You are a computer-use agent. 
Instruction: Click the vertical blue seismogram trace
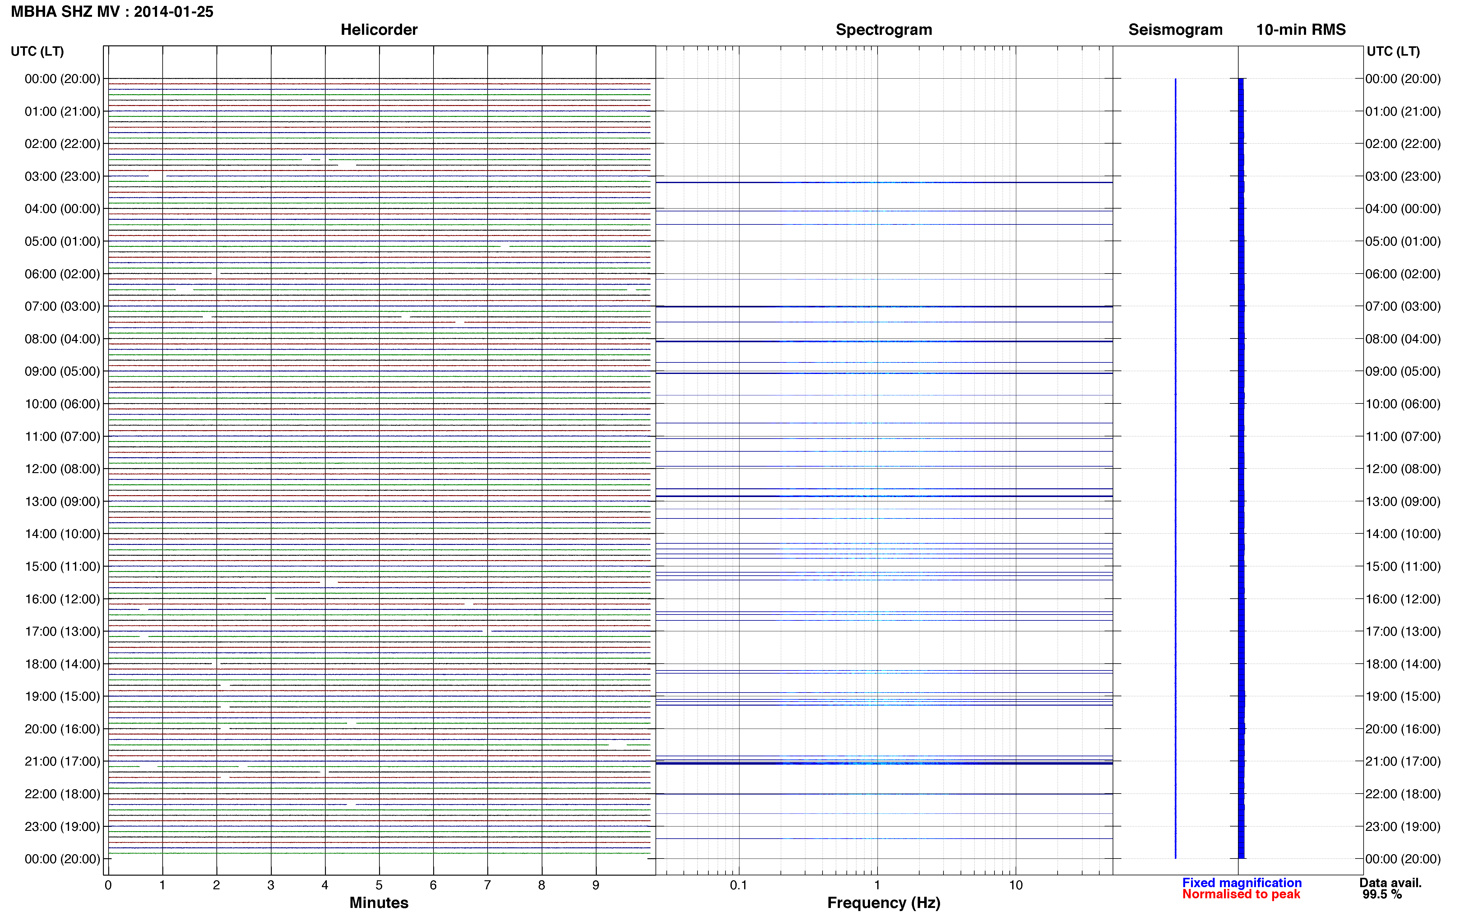[1175, 468]
